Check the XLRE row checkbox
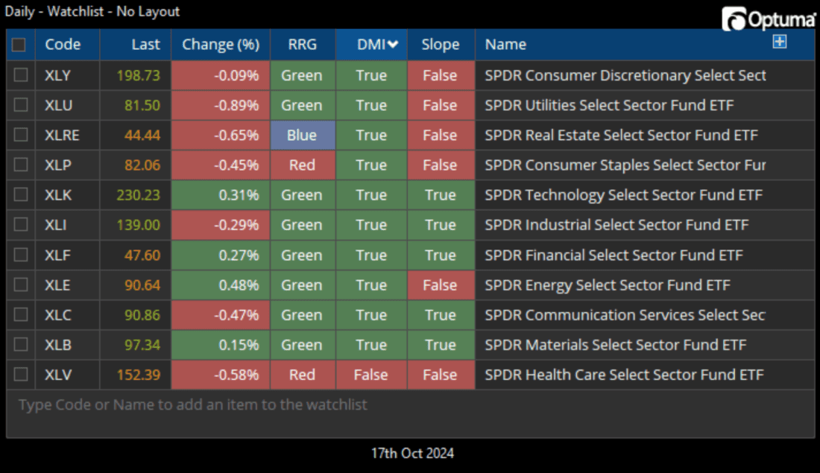This screenshot has height=473, width=820. pyautogui.click(x=21, y=135)
